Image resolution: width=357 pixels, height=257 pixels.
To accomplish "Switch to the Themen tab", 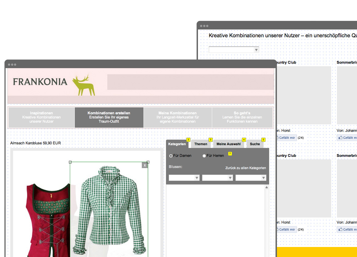I will 201,144.
